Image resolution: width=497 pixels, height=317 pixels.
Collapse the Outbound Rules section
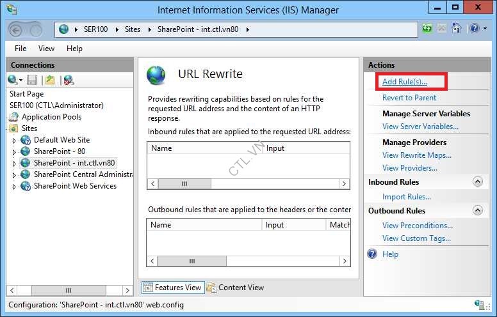[478, 210]
